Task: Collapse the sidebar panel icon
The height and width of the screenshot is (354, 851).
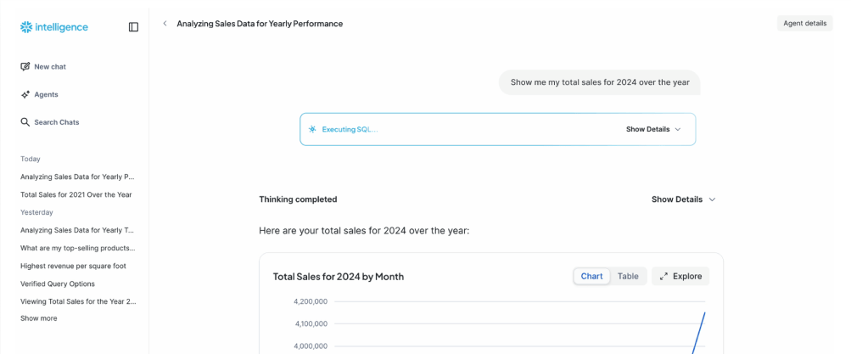Action: (x=133, y=27)
